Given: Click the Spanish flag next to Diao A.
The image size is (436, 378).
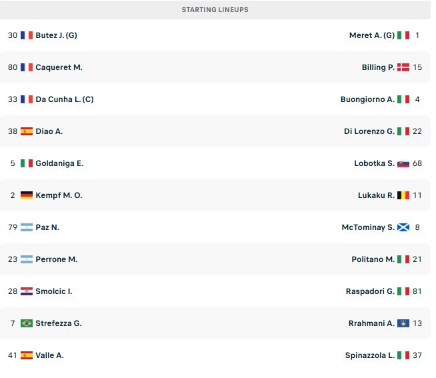Looking at the screenshot, I should tap(27, 131).
